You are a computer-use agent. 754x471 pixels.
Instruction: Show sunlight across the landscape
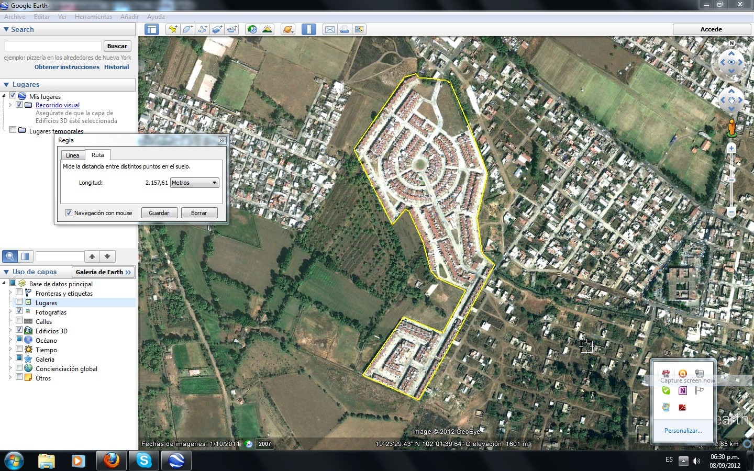(267, 29)
